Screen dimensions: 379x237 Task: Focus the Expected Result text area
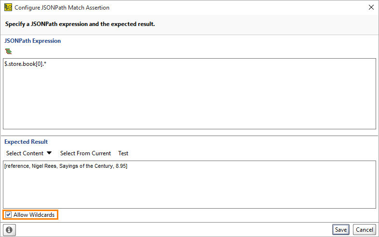tap(189, 185)
